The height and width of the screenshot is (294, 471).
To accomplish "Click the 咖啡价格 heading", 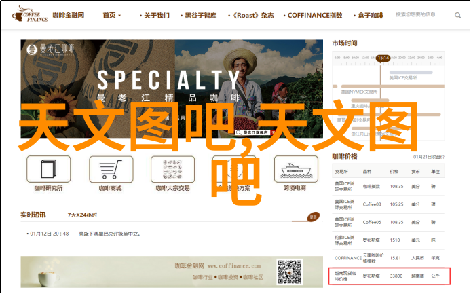I will tap(345, 156).
